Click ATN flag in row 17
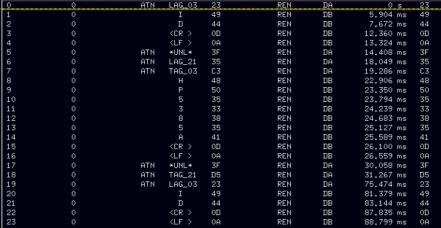This screenshot has width=441, height=228. pyautogui.click(x=148, y=166)
